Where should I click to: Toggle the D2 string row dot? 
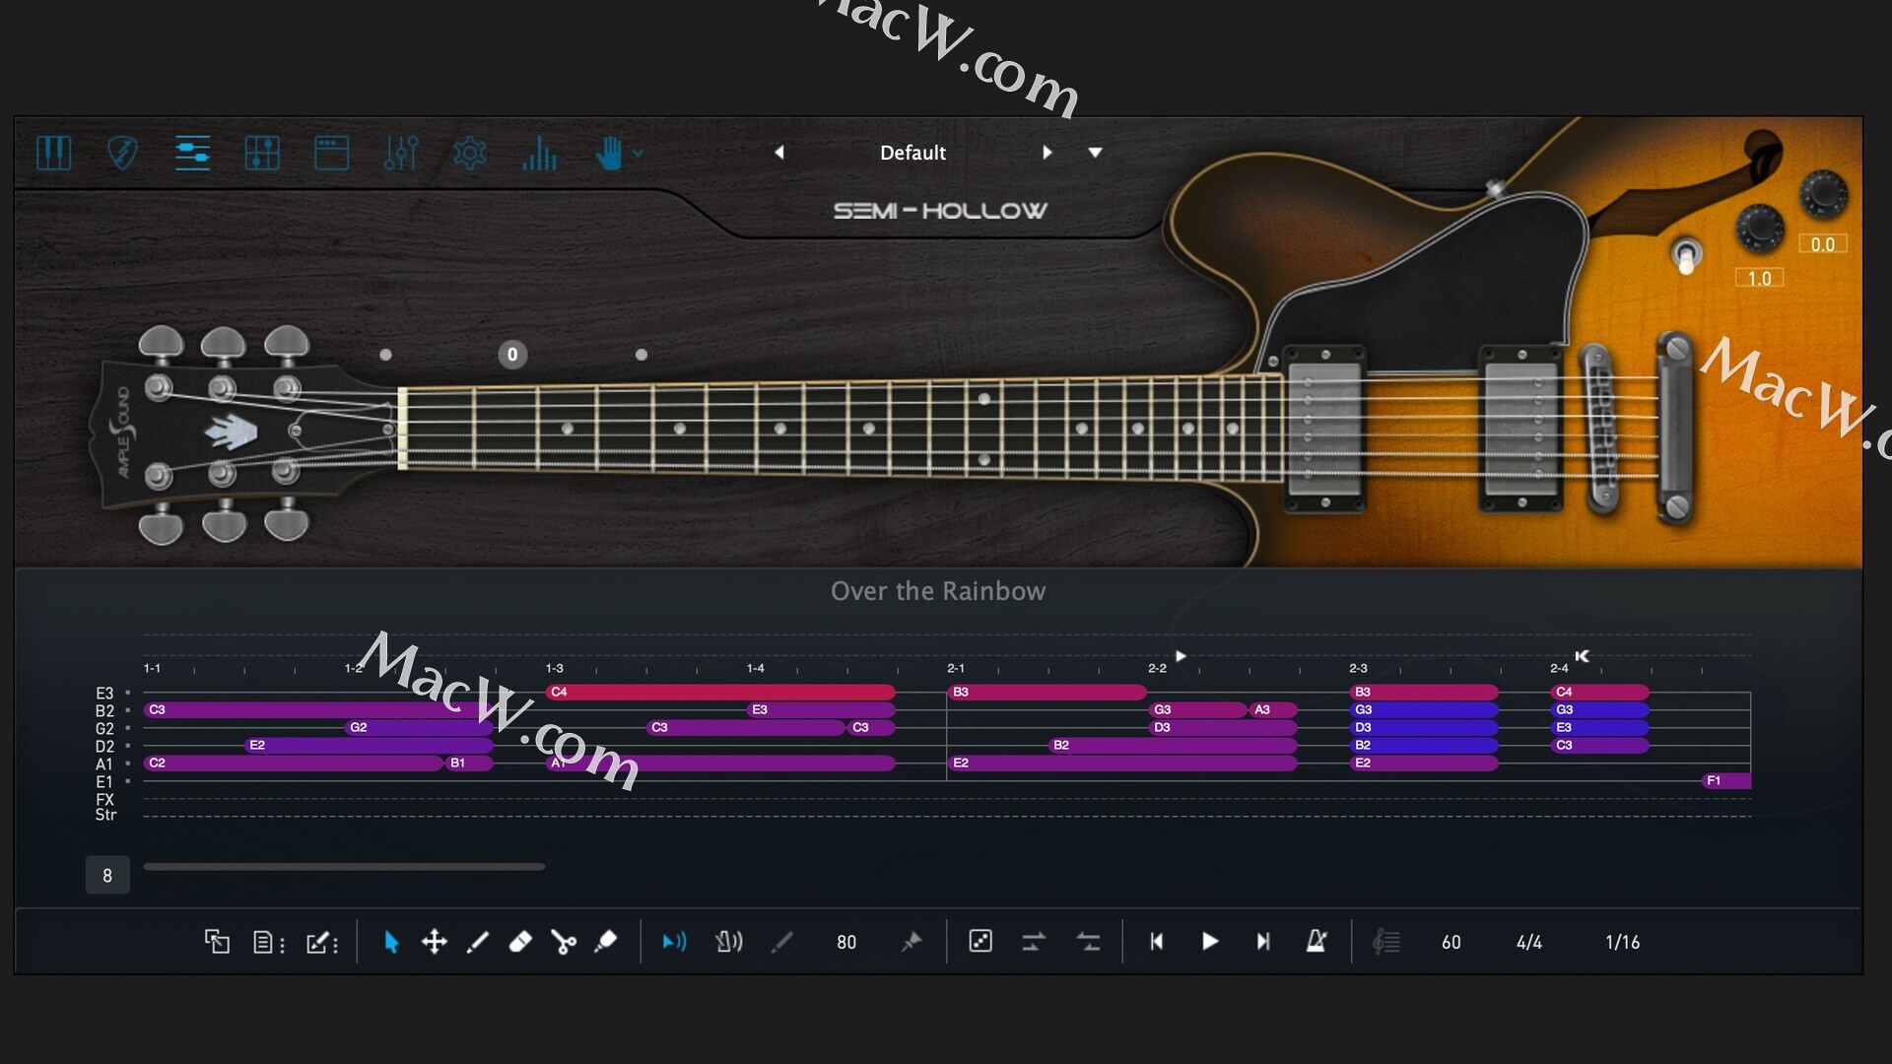pos(128,747)
